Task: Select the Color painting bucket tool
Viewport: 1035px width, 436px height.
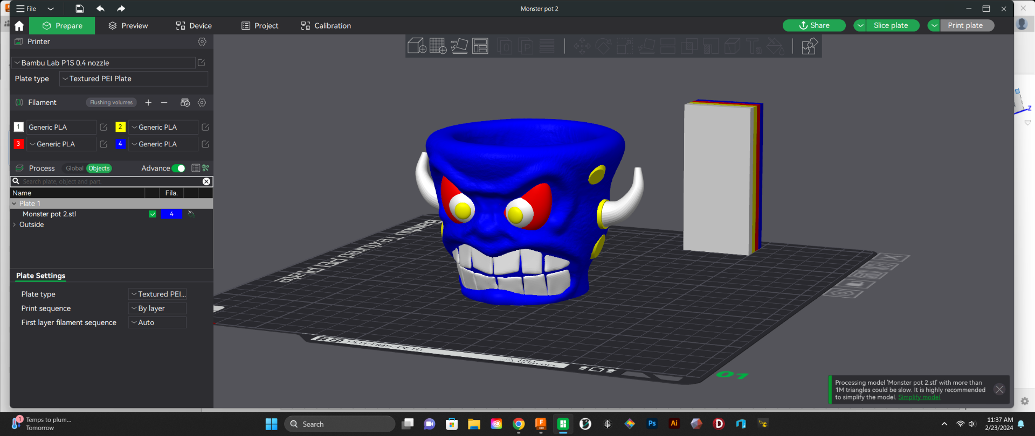Action: pyautogui.click(x=776, y=46)
